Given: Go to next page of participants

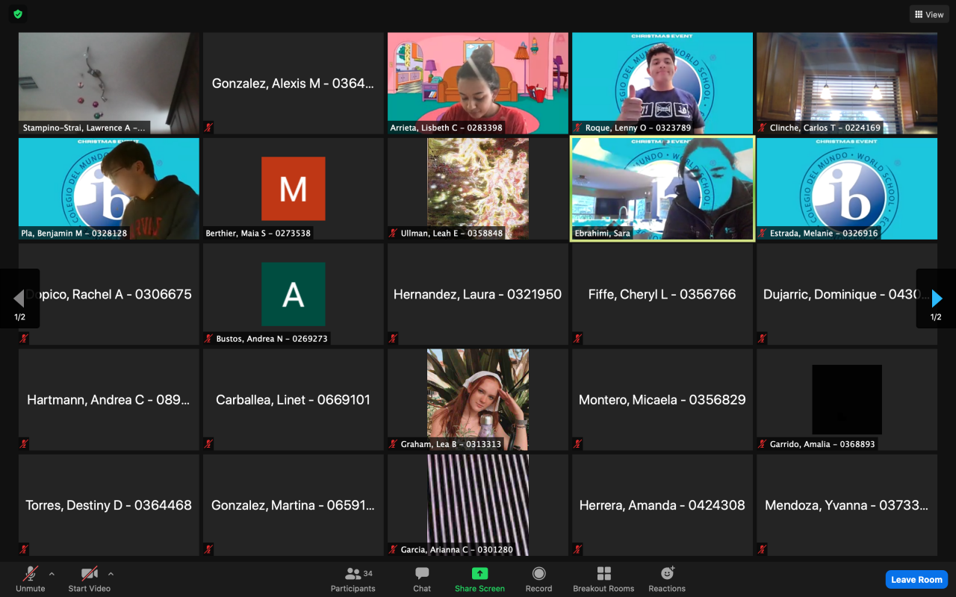Looking at the screenshot, I should point(937,298).
